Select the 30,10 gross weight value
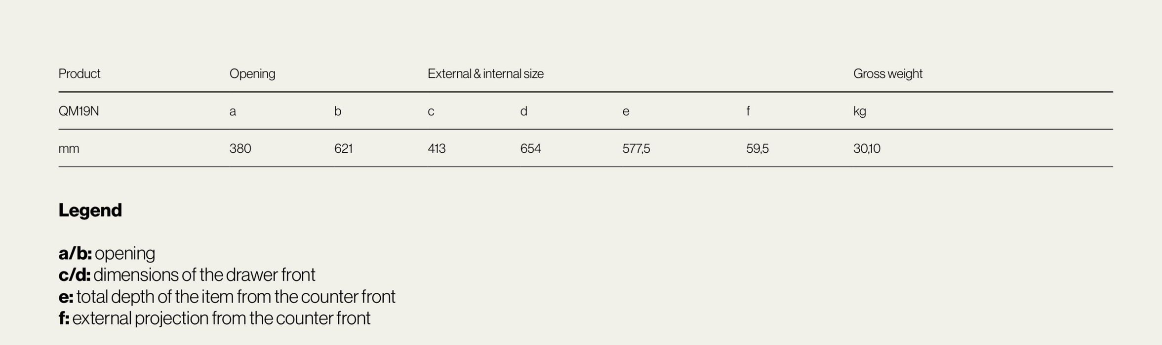This screenshot has width=1162, height=345. [x=867, y=149]
